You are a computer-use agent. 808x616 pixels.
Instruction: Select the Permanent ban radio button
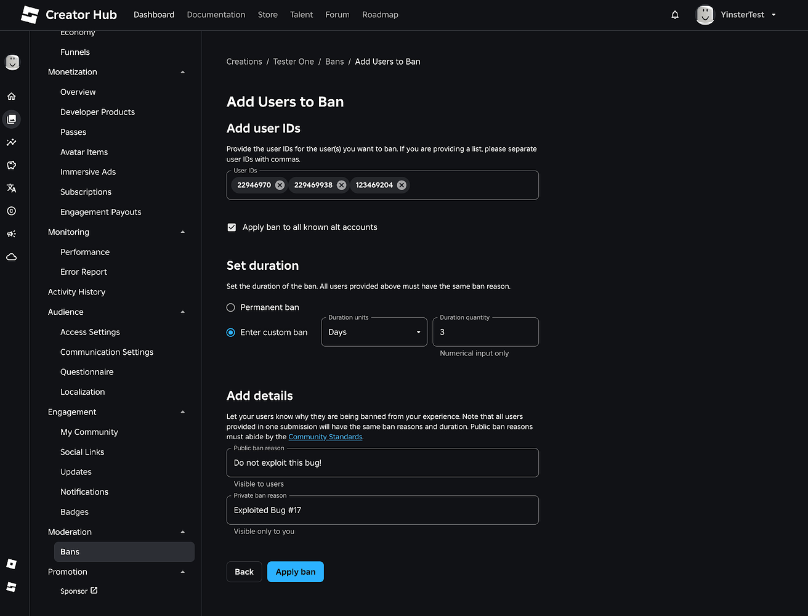230,307
